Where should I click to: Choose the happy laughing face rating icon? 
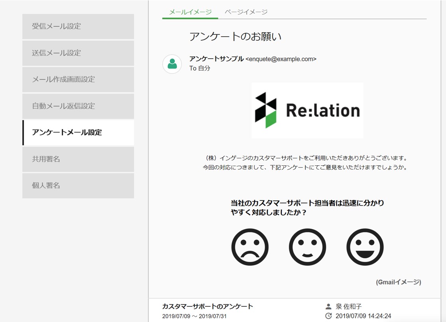click(x=365, y=247)
